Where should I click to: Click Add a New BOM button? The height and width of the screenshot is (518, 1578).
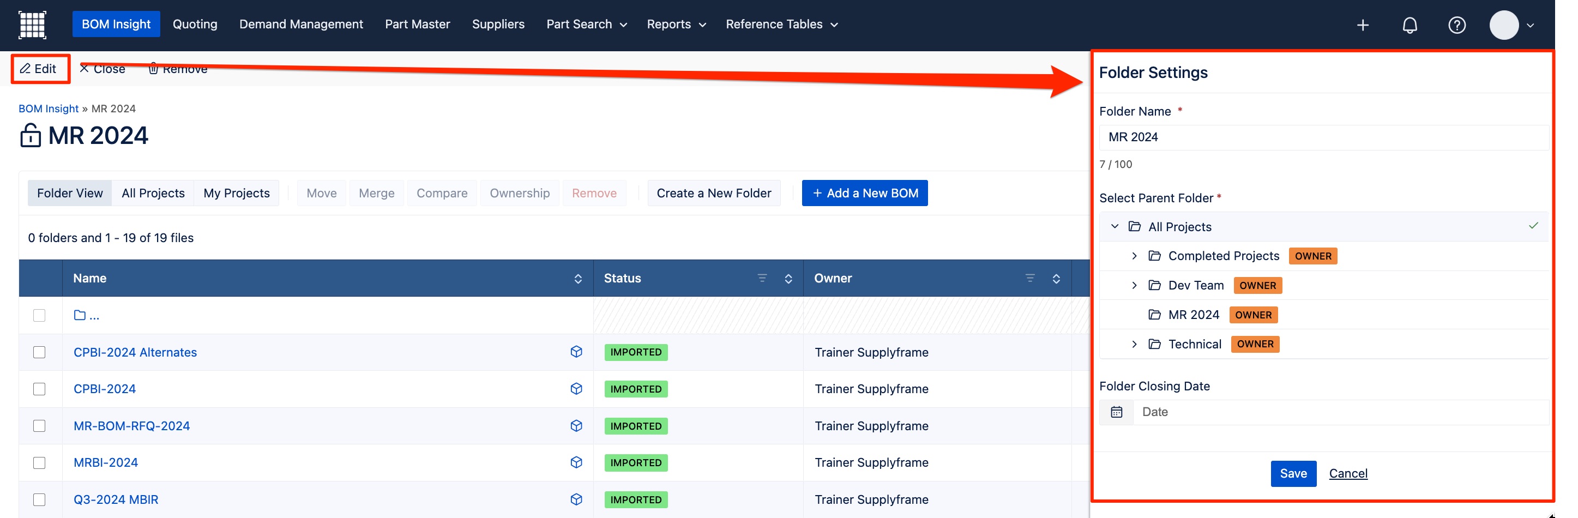864,194
